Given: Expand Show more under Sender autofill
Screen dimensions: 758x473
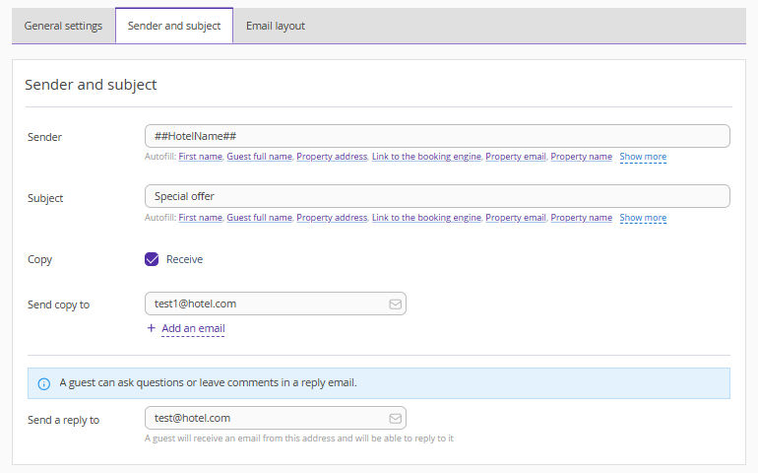Looking at the screenshot, I should pyautogui.click(x=643, y=157).
